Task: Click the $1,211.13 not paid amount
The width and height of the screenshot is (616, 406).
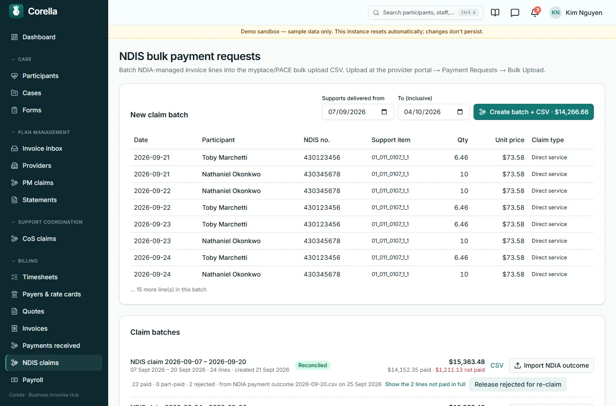Action: [x=460, y=370]
